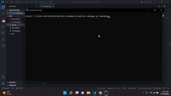Click the Synchronize Changes icon
This screenshot has width=171, height=96.
pos(13,88)
